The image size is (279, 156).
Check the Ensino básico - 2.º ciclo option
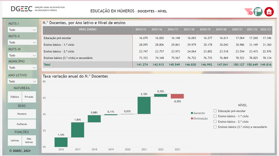tap(215, 121)
